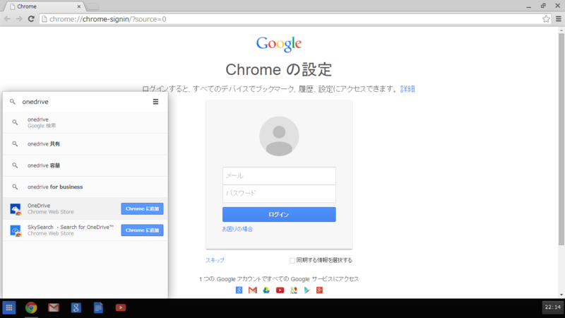The image size is (565, 318).
Task: Open Gmail from the shelf
Action: coord(54,307)
